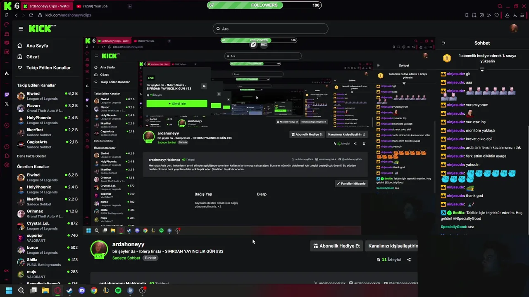This screenshot has width=529, height=297.
Task: Open the Sadece Sohbet category link under the title
Action: [x=126, y=258]
